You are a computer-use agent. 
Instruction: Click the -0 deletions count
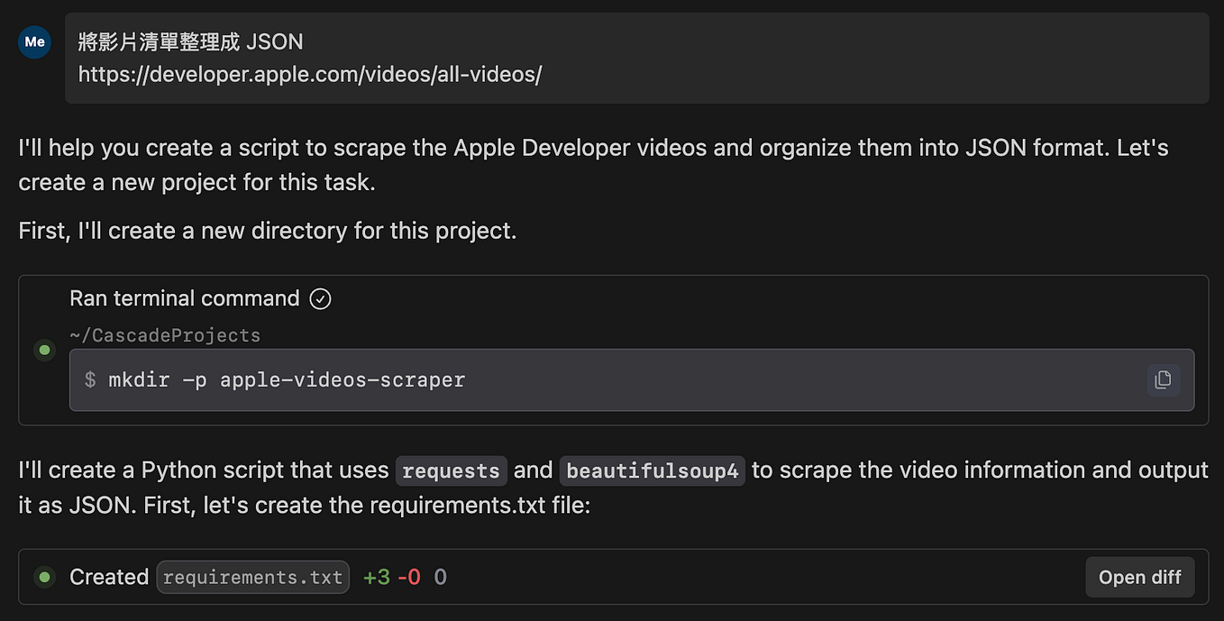(x=409, y=577)
